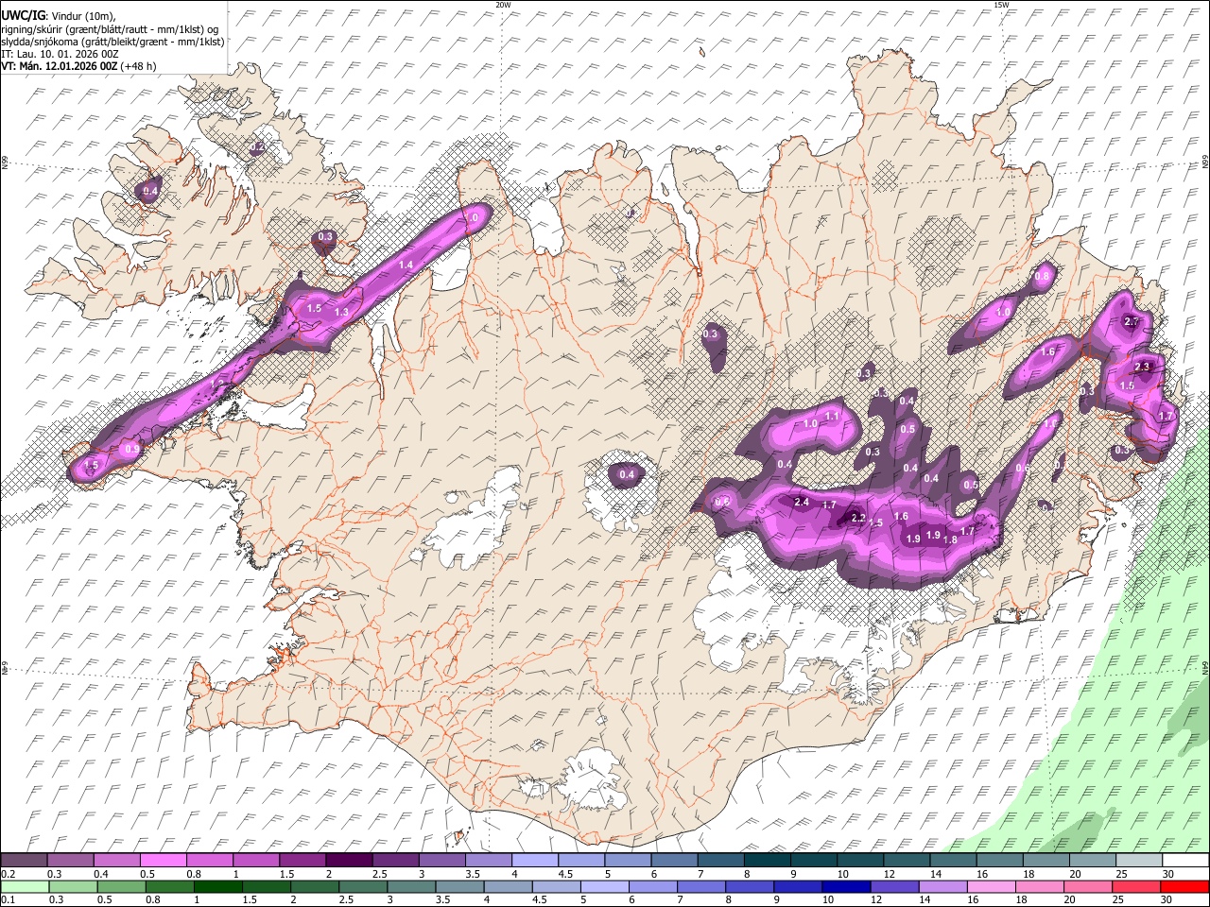Click the 'rigning/skúrir (grænt/blátt/rautt' header line
Image resolution: width=1210 pixels, height=907 pixels.
pos(109,28)
